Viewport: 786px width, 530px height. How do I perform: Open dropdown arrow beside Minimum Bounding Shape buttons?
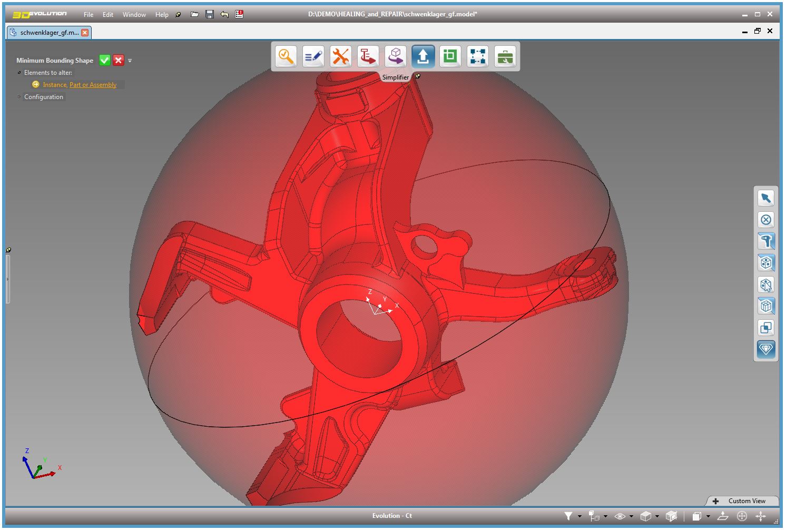pos(130,61)
